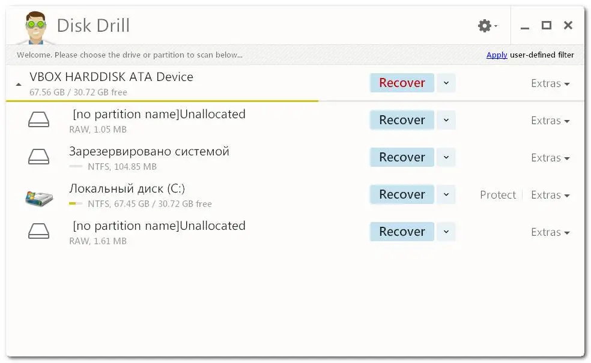
Task: Select the Зарезервировано системой partition name
Action: [149, 151]
